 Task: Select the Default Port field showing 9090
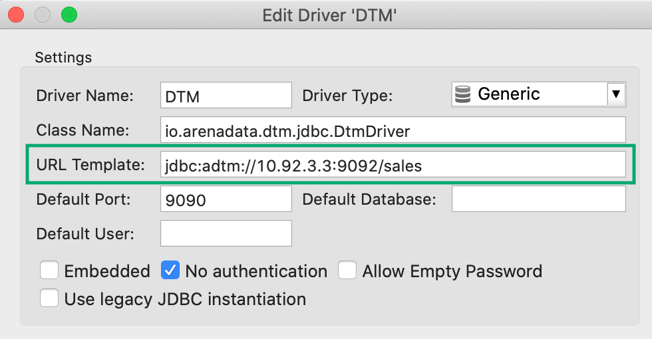coord(226,199)
